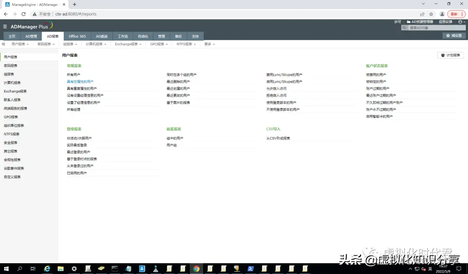This screenshot has height=274, width=468.
Task: Expand the GPO报表 dropdown in toolbar
Action: [159, 44]
